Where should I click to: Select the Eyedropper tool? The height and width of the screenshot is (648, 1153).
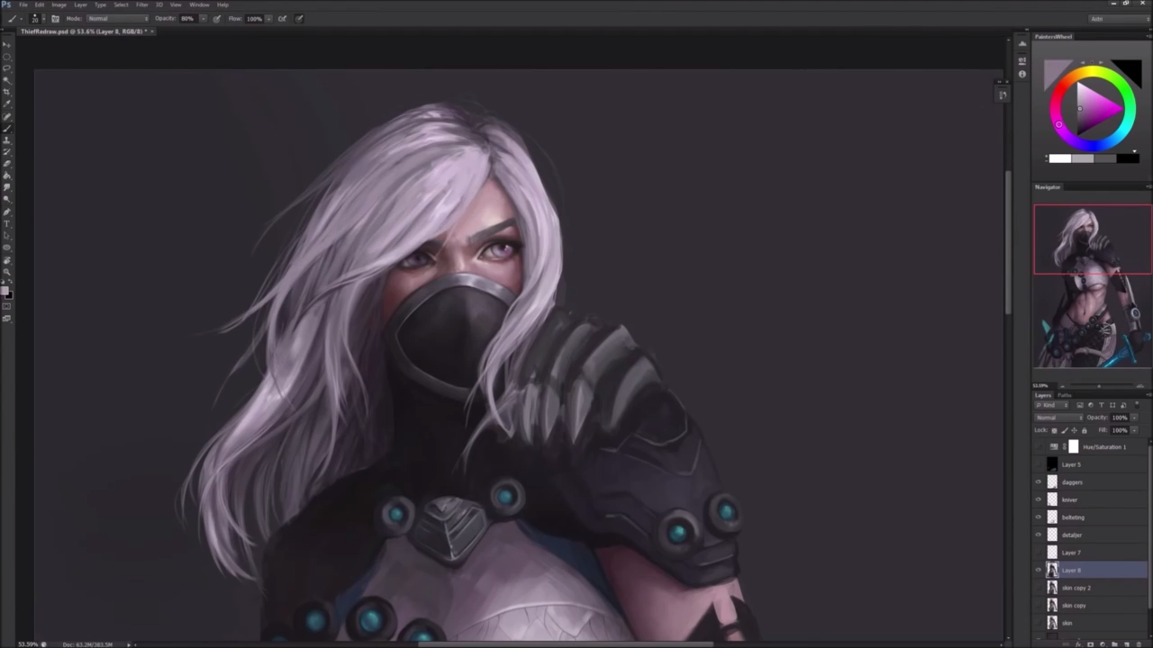click(x=6, y=103)
